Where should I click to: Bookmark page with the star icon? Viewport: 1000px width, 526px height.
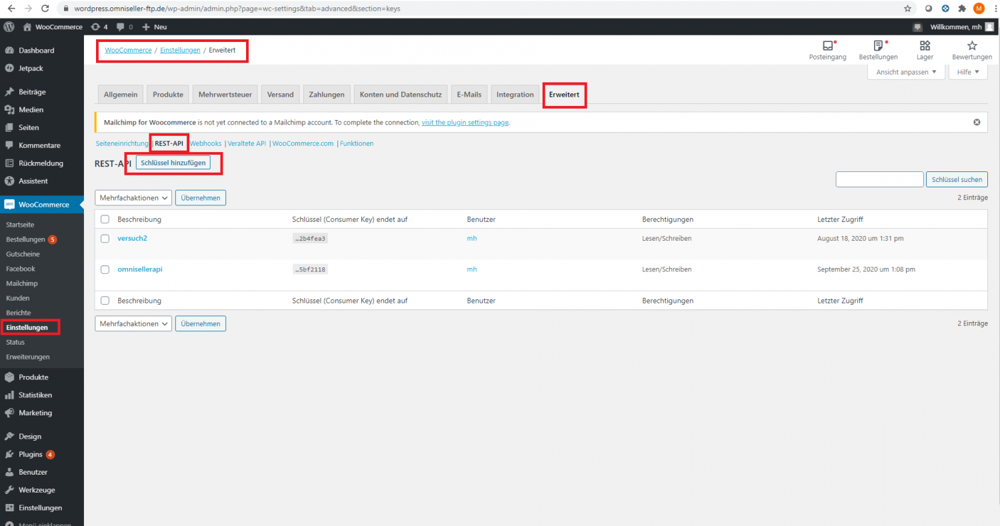[x=907, y=9]
